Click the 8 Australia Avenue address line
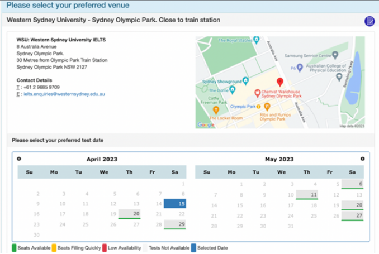Screen dimensions: 379x254 [36, 46]
